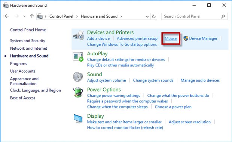
Task: Click the Power Options battery icon
Action: [x=78, y=92]
